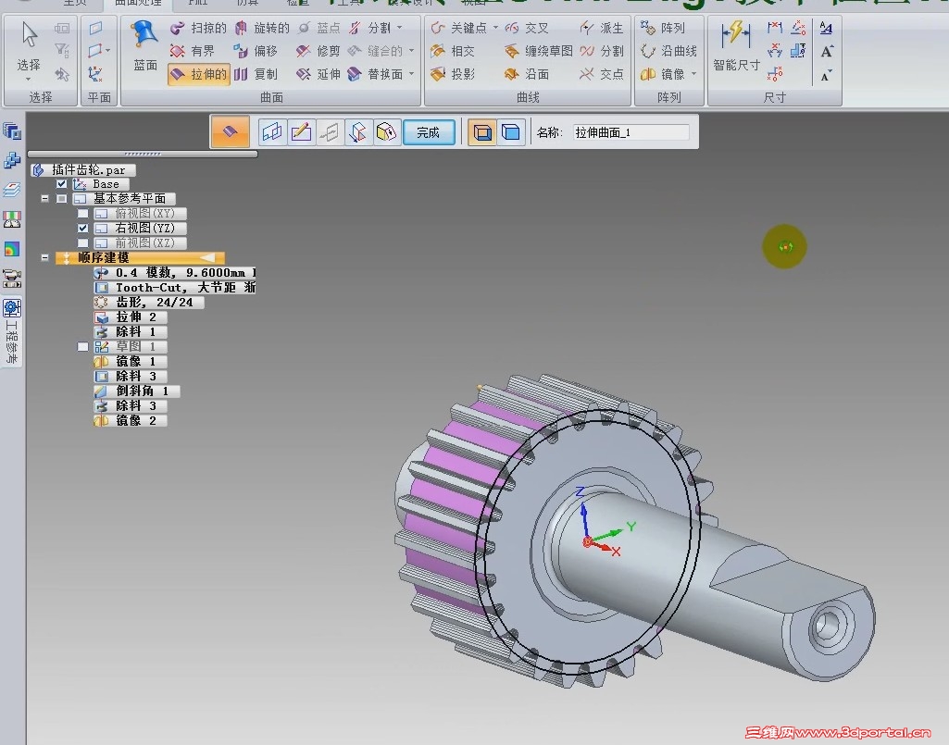
Task: Click the 完成 finish button
Action: [x=429, y=132]
